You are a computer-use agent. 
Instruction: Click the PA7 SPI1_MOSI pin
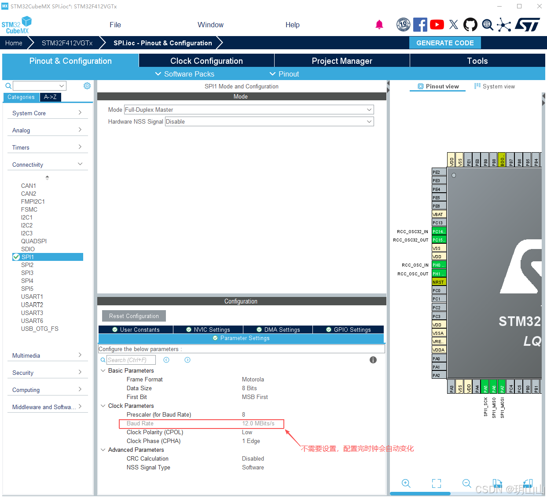tap(502, 387)
